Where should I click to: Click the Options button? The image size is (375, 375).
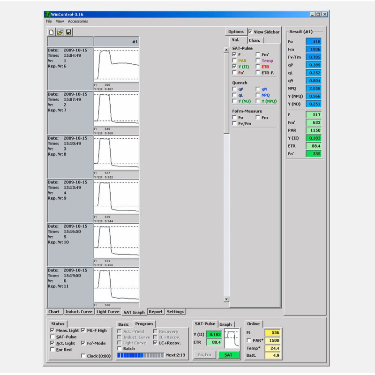[236, 32]
